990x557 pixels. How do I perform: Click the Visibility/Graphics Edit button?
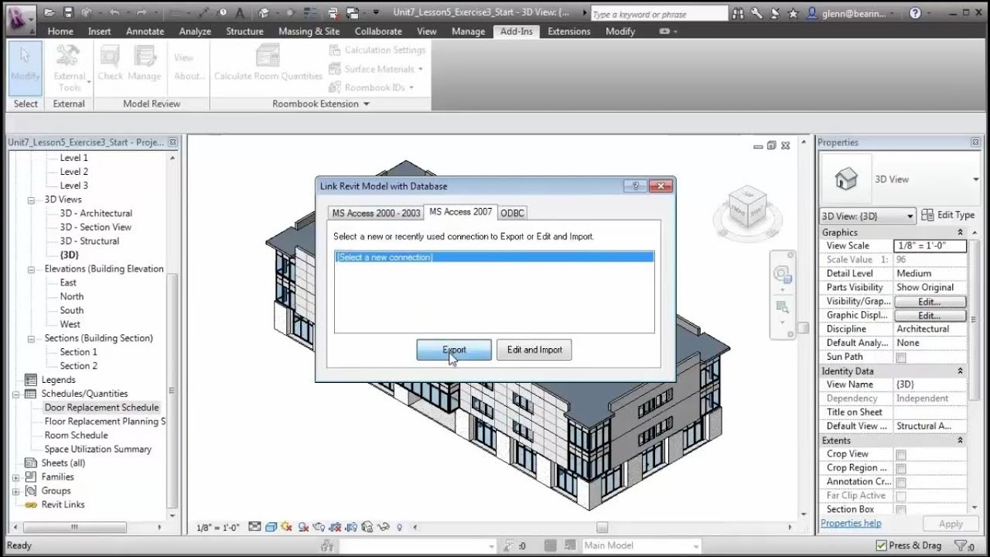click(930, 302)
